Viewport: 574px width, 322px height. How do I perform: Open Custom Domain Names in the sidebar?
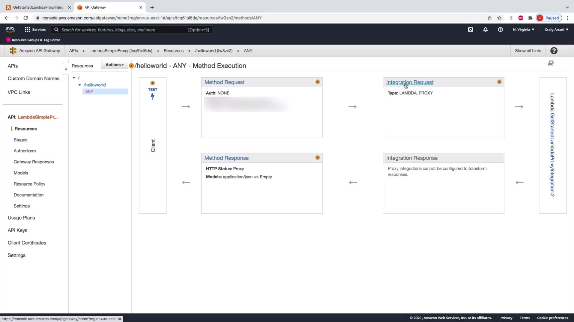pos(34,79)
